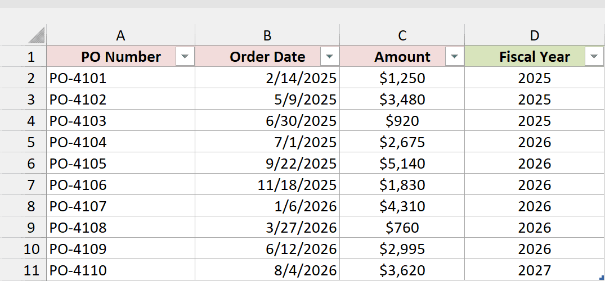Select row 6 header
Image resolution: width=605 pixels, height=281 pixels.
click(x=23, y=164)
